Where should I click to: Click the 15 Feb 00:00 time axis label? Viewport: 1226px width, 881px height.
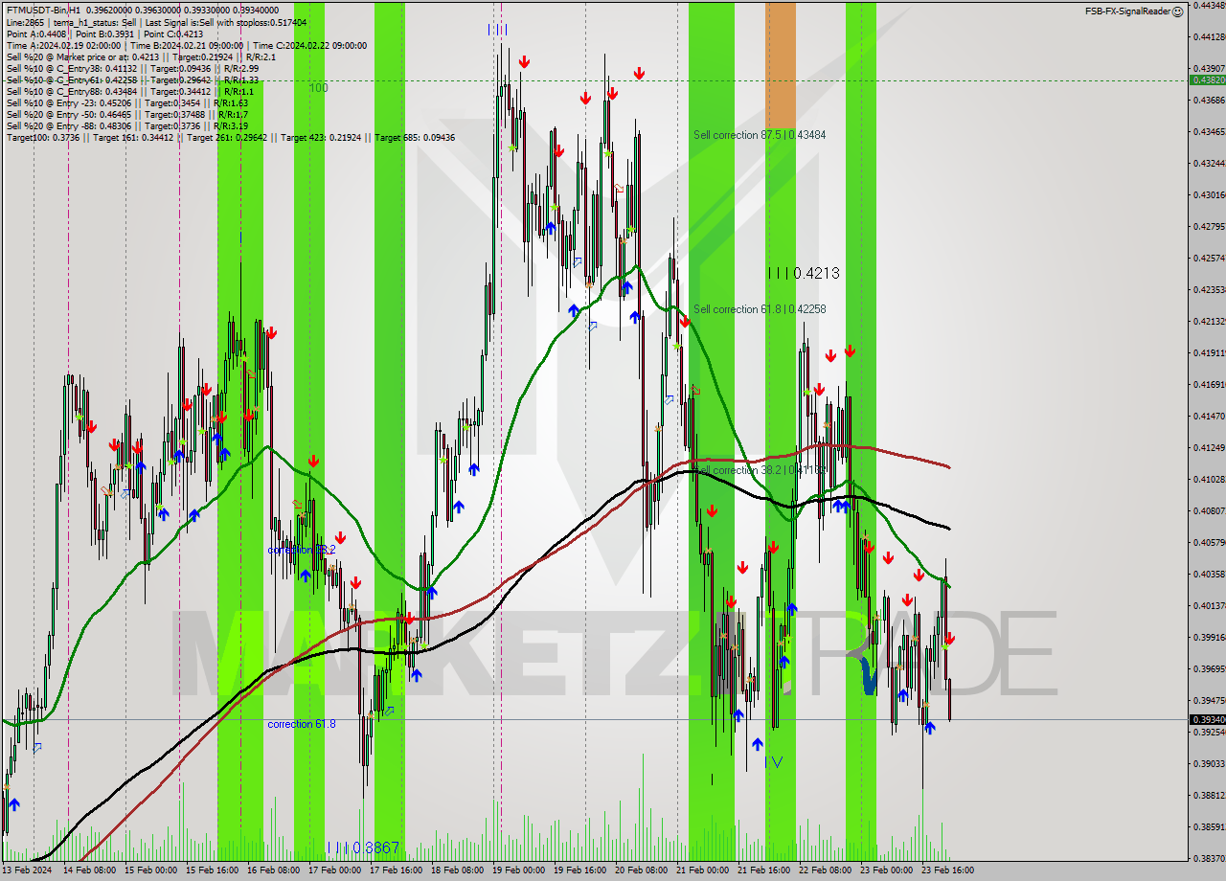coord(150,870)
